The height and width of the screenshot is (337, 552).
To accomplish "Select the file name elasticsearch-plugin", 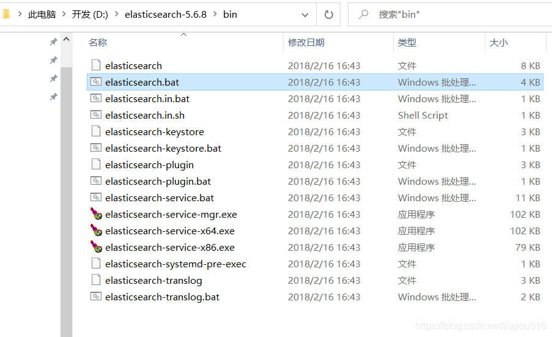I will click(x=149, y=165).
